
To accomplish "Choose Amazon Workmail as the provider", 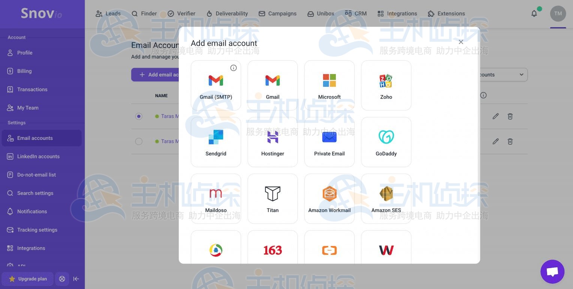I will (x=329, y=199).
